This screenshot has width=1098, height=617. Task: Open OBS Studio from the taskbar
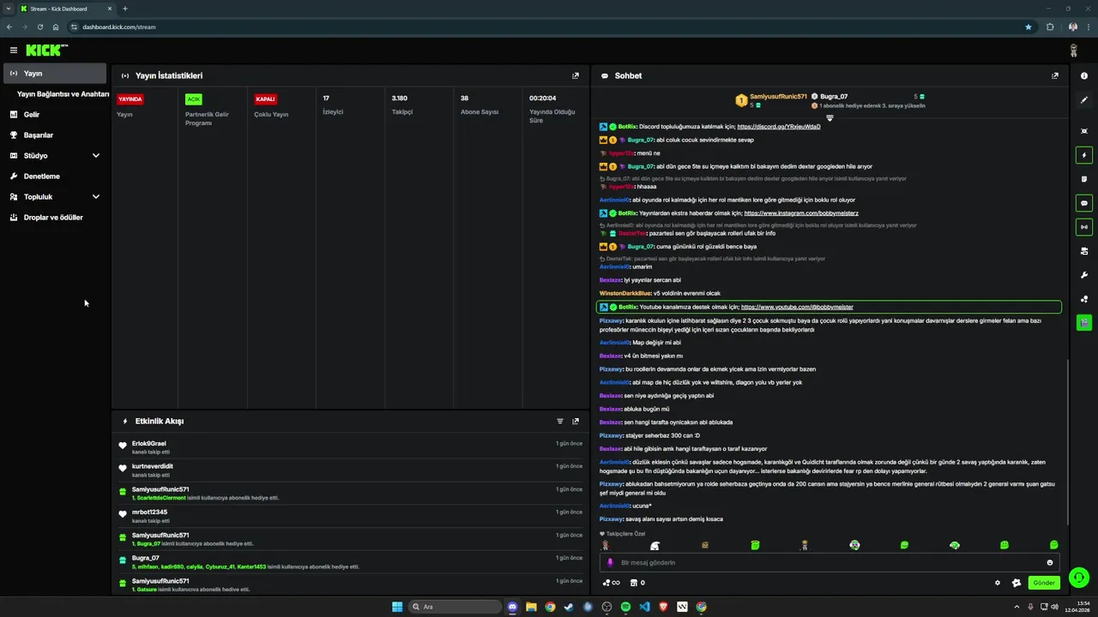pyautogui.click(x=606, y=607)
